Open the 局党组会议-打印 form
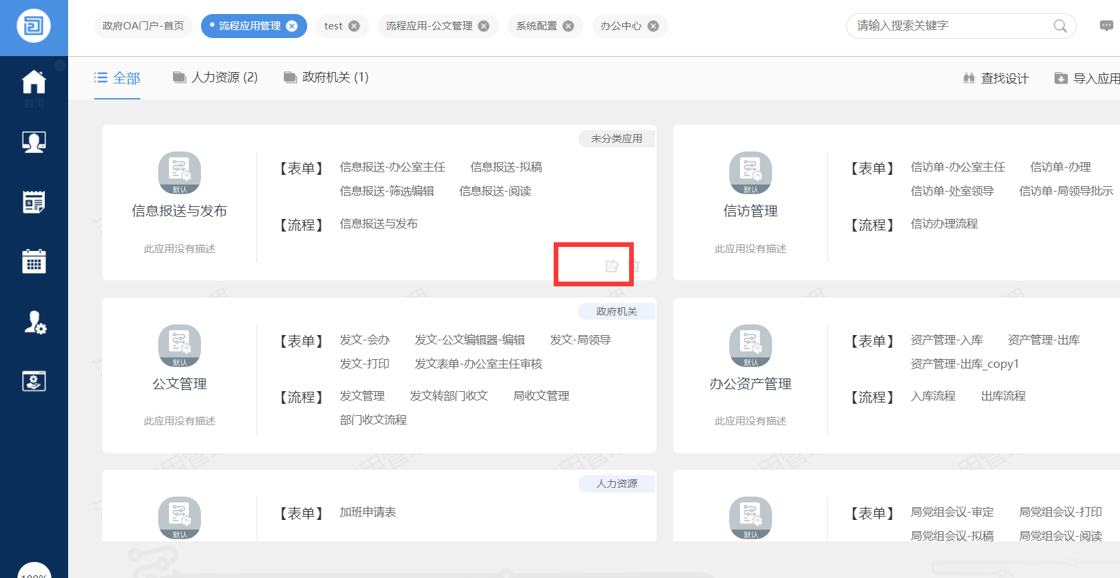 tap(1061, 512)
